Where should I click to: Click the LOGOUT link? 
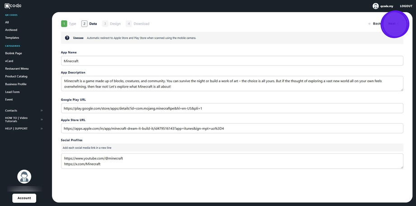click(406, 6)
